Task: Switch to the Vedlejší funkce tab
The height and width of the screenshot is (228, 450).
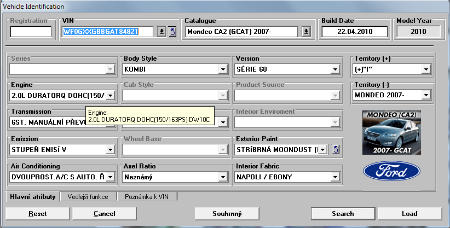Action: tap(88, 196)
